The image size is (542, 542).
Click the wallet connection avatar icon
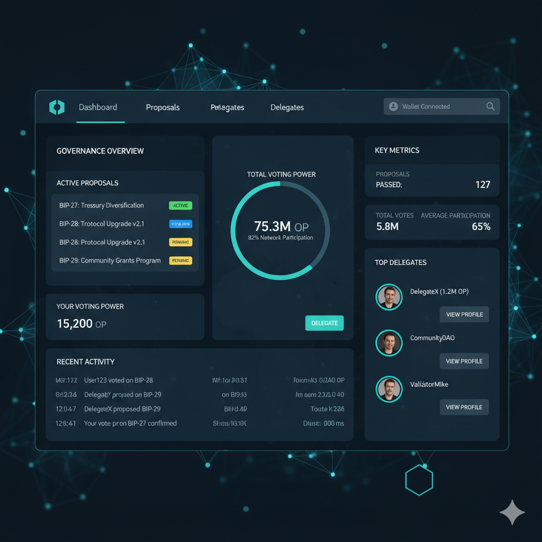click(393, 106)
